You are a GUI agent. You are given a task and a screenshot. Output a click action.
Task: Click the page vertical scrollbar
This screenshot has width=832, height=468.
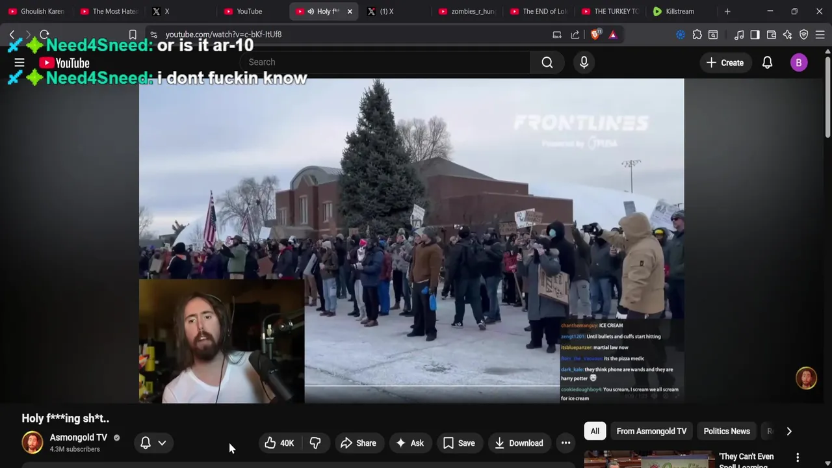(x=828, y=97)
